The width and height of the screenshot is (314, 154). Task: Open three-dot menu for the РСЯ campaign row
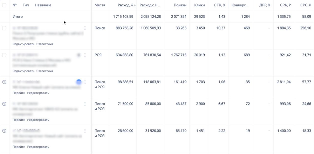click(85, 55)
